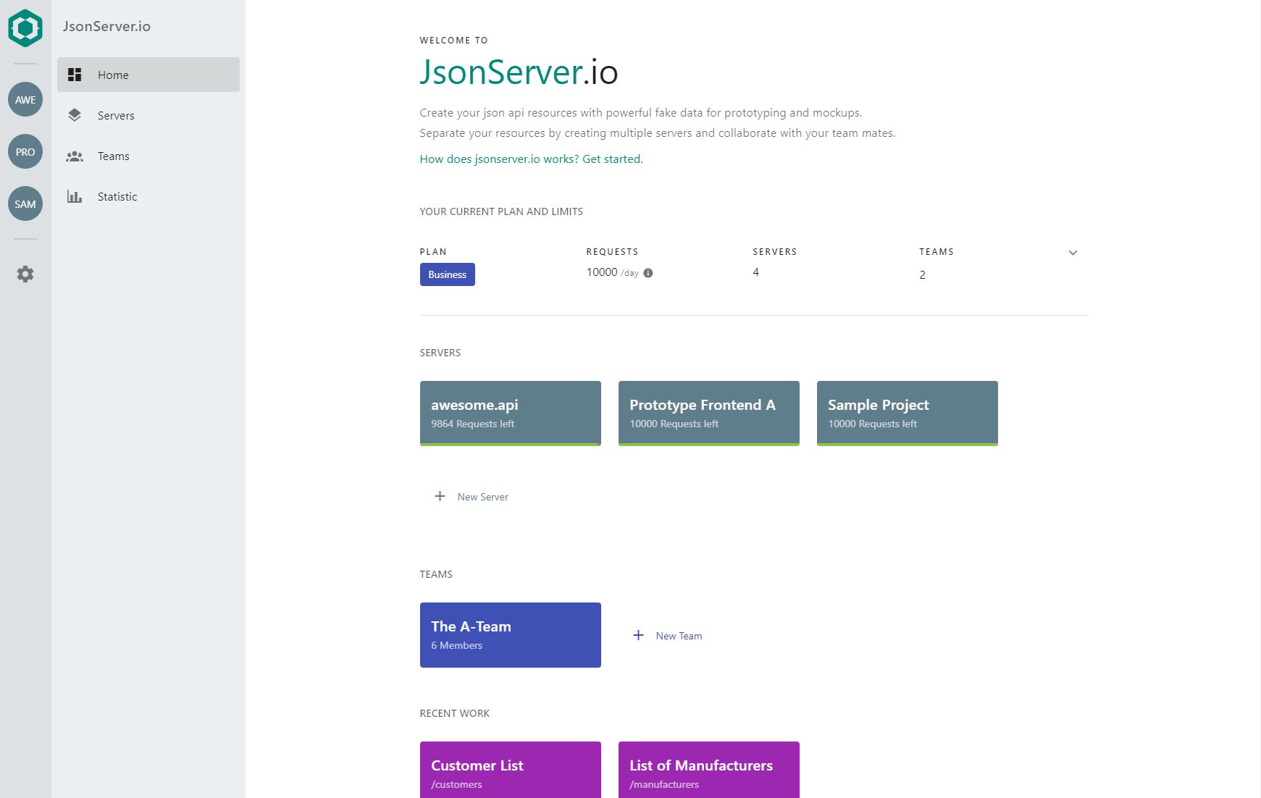1261x798 pixels.
Task: Open settings with the gear icon
Action: (x=25, y=274)
